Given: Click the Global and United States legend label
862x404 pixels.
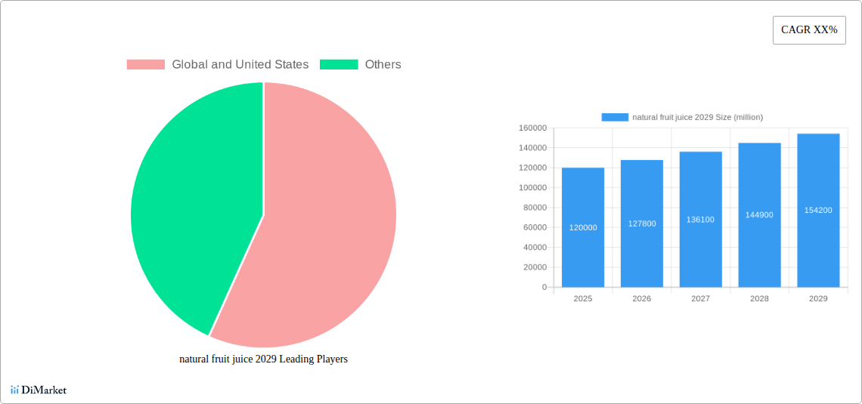Looking at the screenshot, I should [240, 65].
